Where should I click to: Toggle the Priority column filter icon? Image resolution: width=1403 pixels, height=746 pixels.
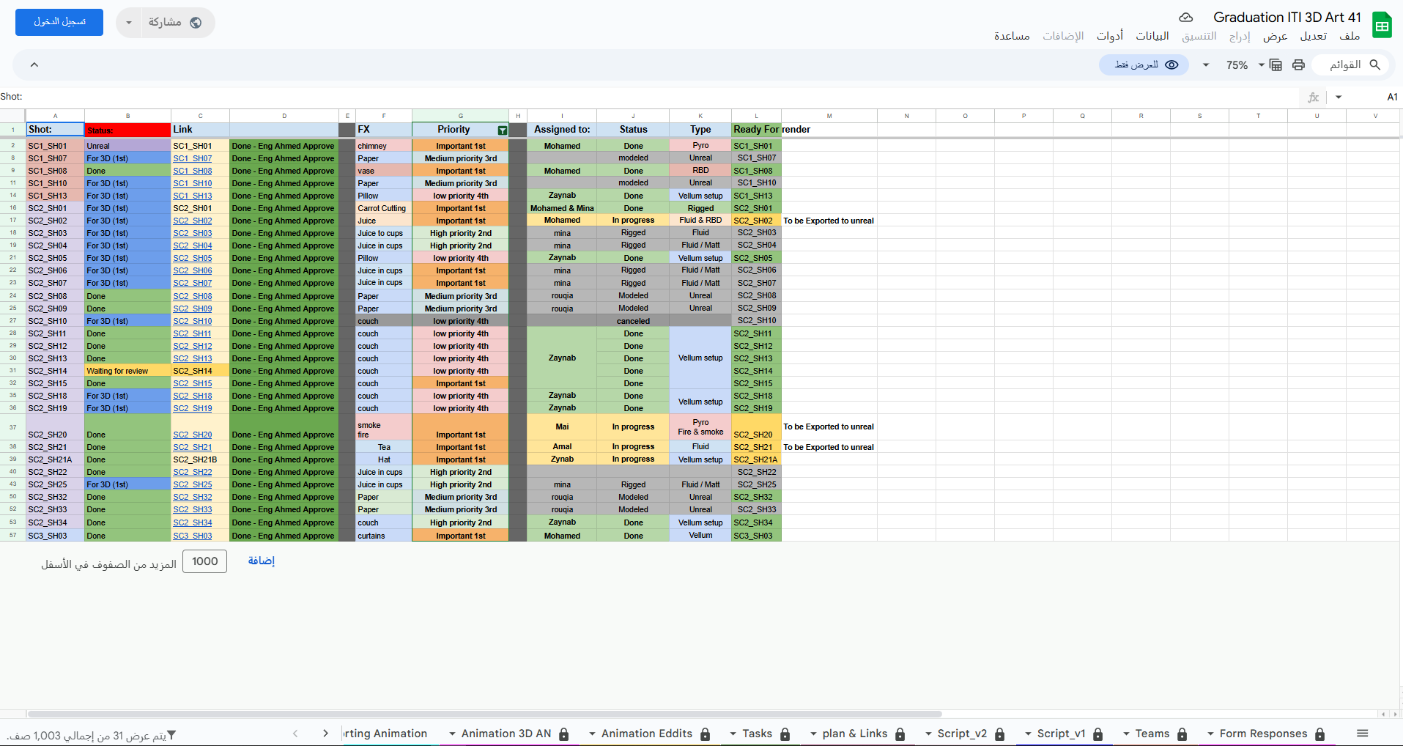502,130
